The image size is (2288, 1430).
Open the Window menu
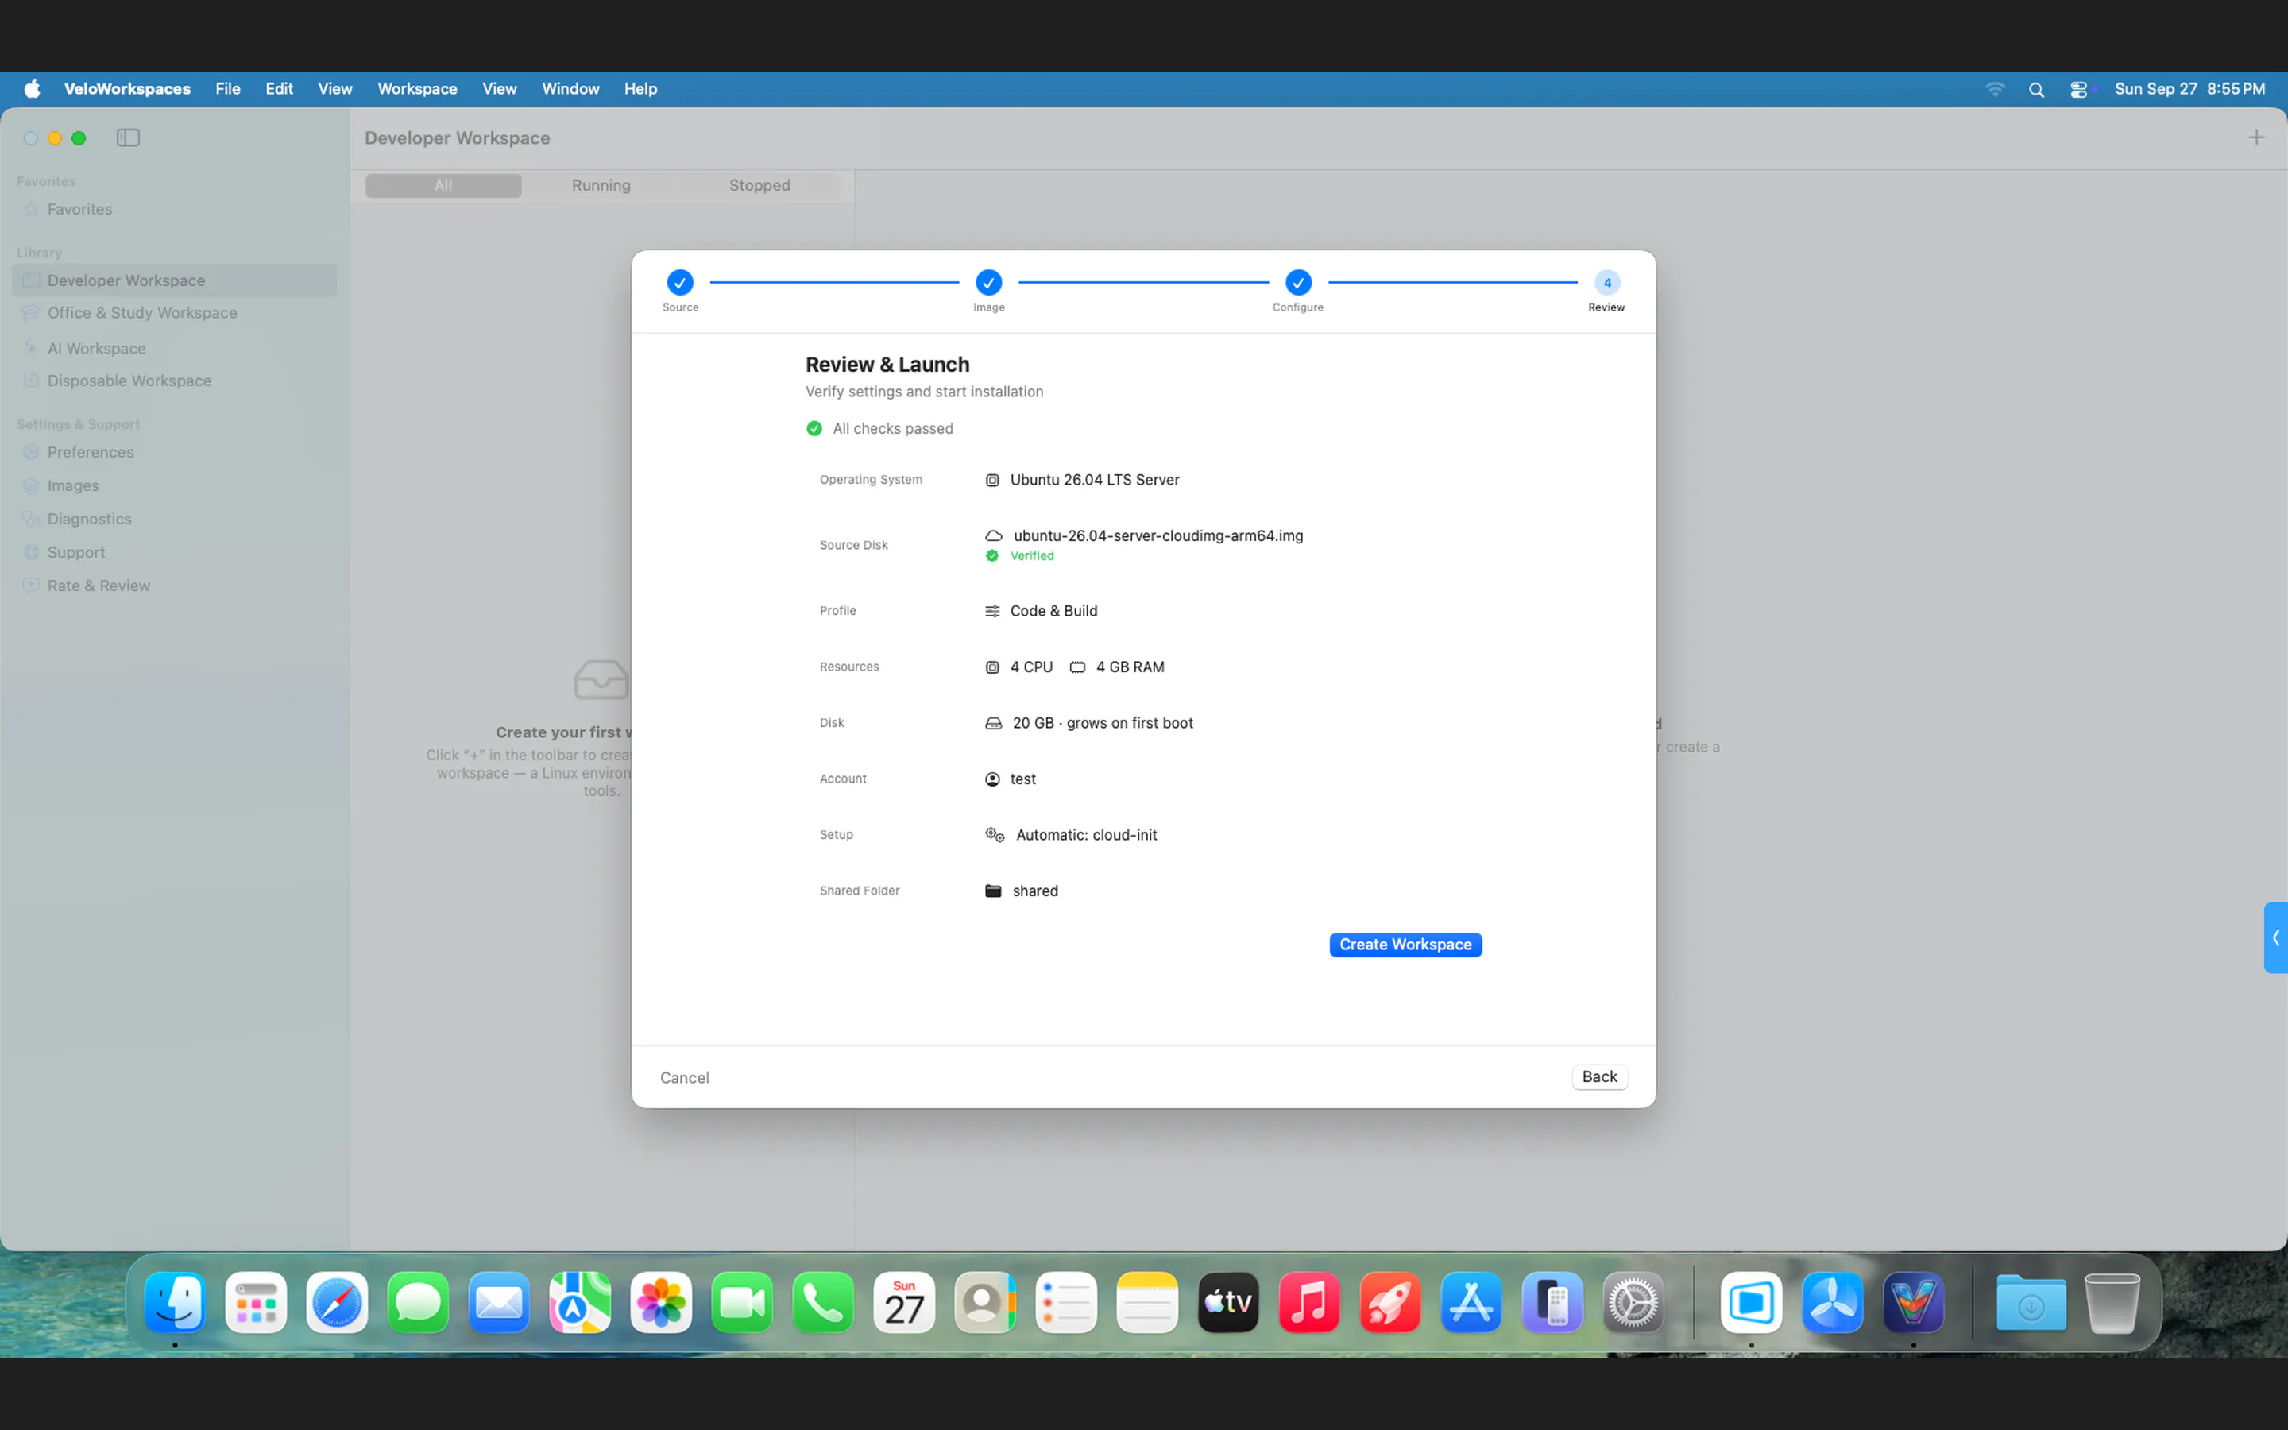pos(570,89)
